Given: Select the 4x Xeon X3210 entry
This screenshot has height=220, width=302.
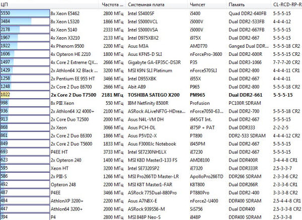Looking at the screenshot, I should [65, 38].
